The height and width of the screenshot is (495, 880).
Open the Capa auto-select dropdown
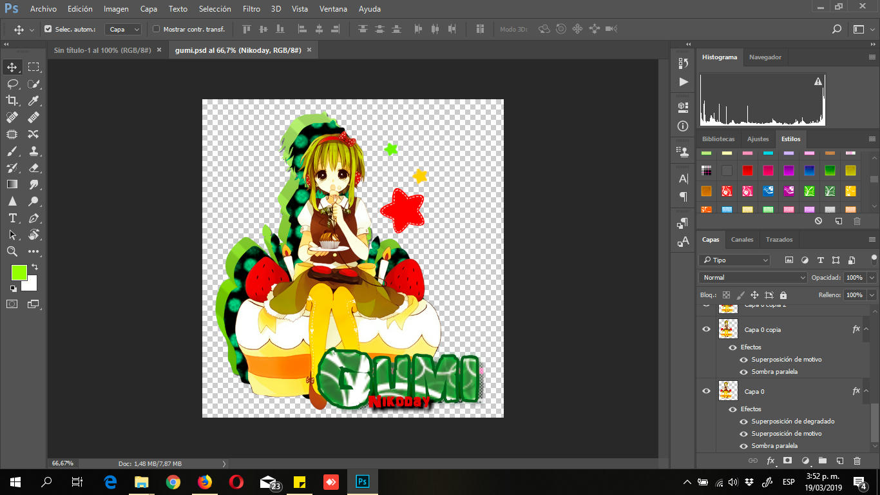(123, 29)
